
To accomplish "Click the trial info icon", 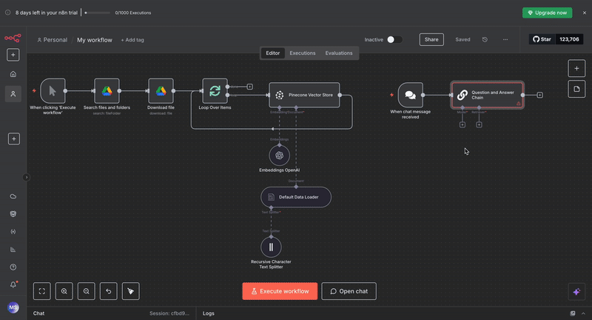I will pyautogui.click(x=7, y=13).
